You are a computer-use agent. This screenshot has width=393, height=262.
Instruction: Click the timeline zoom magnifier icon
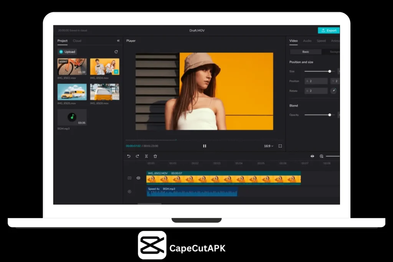[321, 156]
